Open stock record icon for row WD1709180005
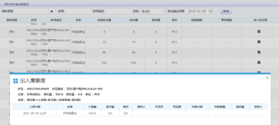 [x=259, y=63]
